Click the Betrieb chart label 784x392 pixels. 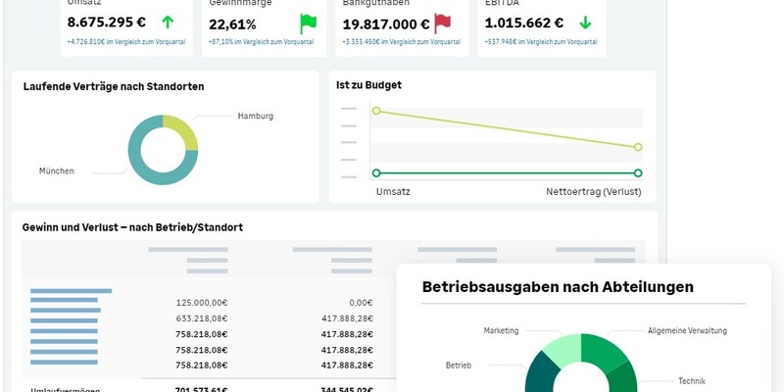pyautogui.click(x=459, y=366)
